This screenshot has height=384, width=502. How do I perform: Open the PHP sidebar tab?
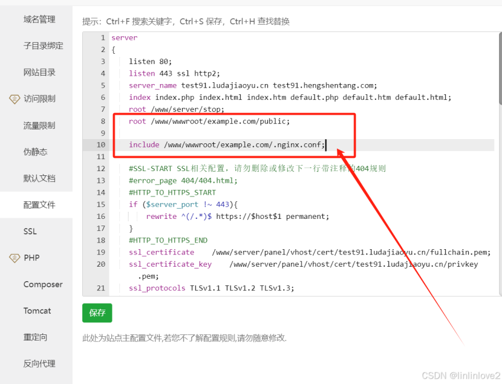tap(31, 258)
